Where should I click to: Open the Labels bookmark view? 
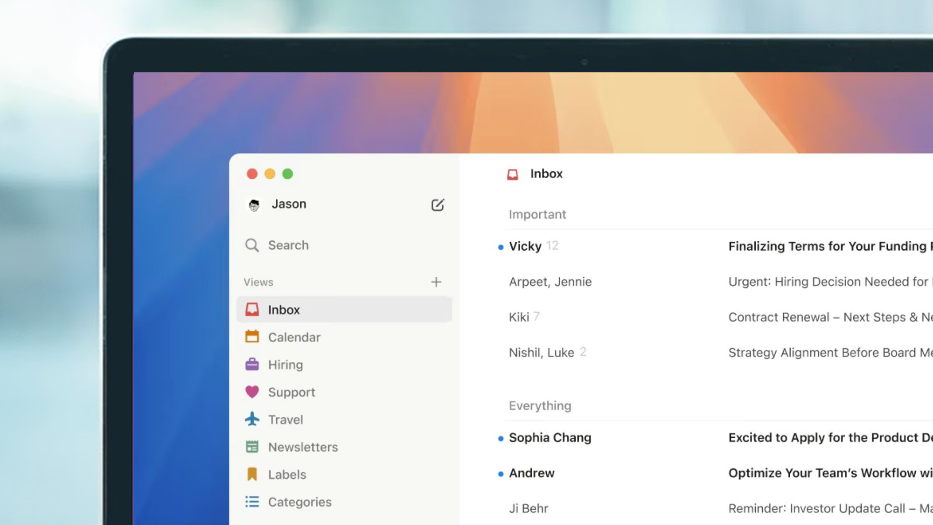click(287, 474)
